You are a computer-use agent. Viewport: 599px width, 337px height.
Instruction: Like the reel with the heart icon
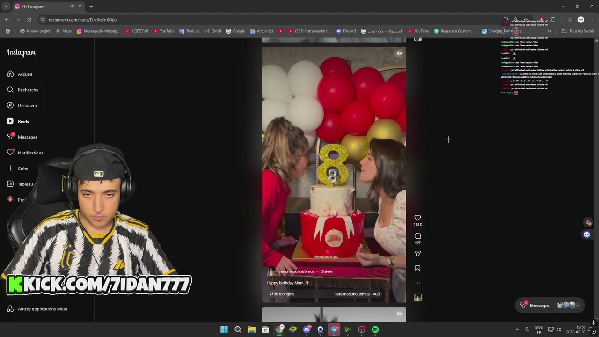[417, 218]
